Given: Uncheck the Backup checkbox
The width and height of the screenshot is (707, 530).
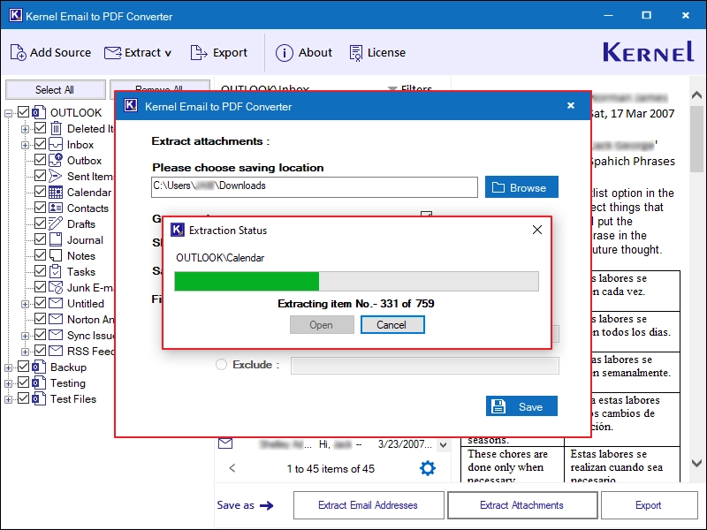Looking at the screenshot, I should coord(24,367).
